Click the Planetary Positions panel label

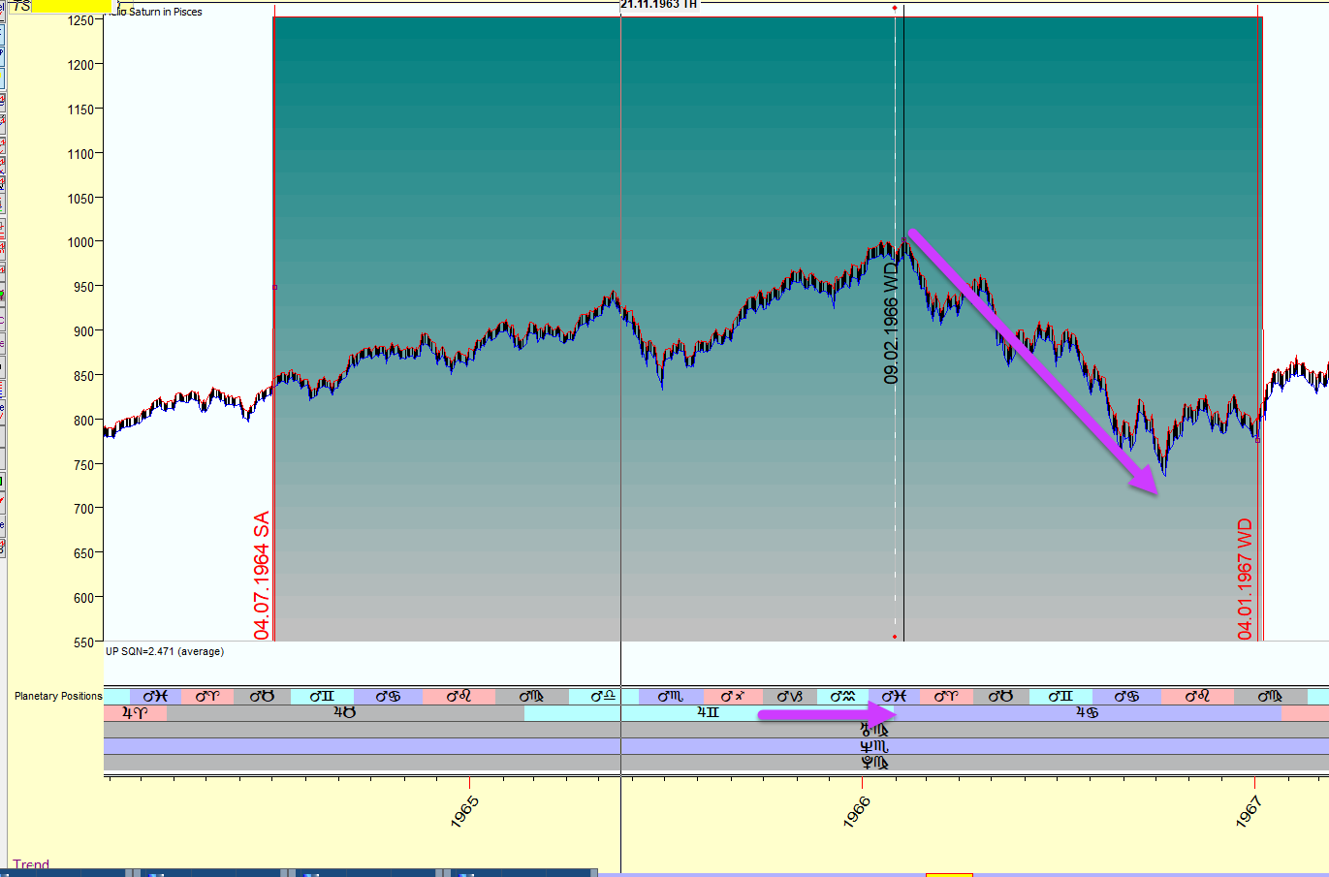(x=58, y=696)
